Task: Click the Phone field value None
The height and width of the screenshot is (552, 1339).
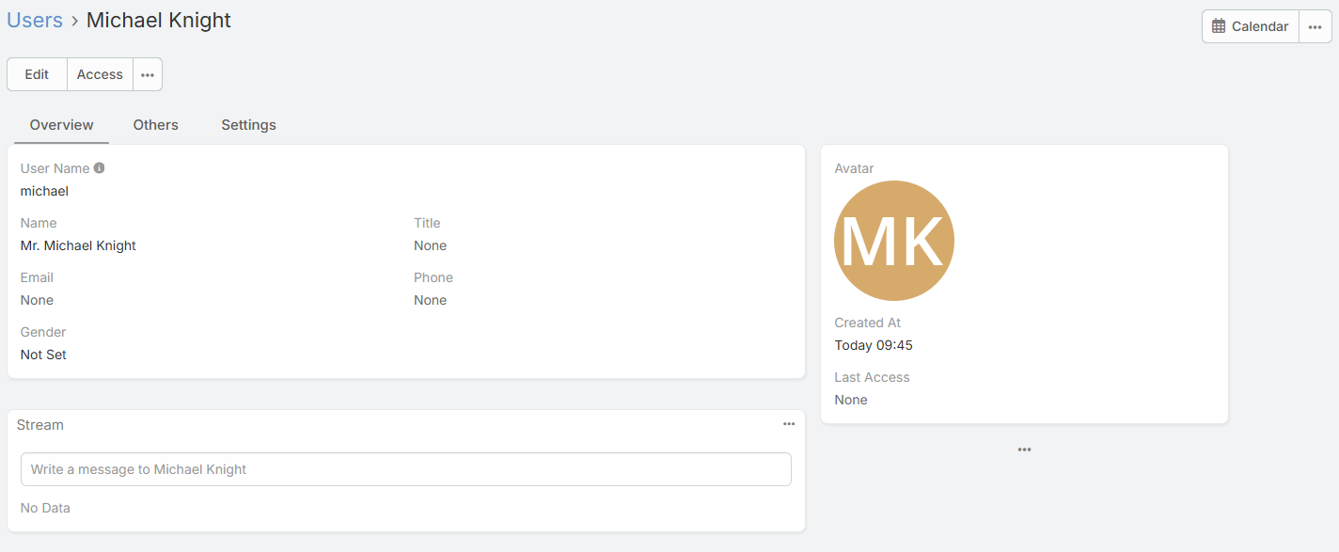Action: [430, 300]
